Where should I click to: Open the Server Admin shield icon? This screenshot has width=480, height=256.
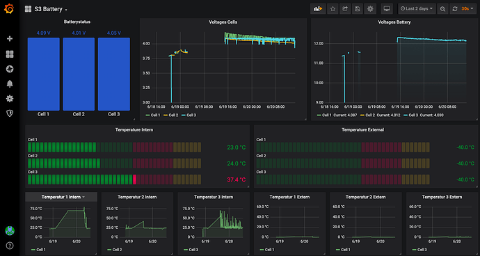click(10, 113)
